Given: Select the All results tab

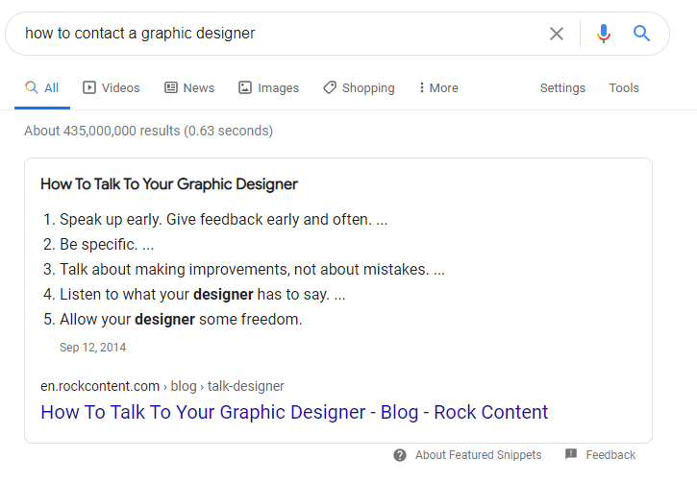Looking at the screenshot, I should [x=42, y=87].
